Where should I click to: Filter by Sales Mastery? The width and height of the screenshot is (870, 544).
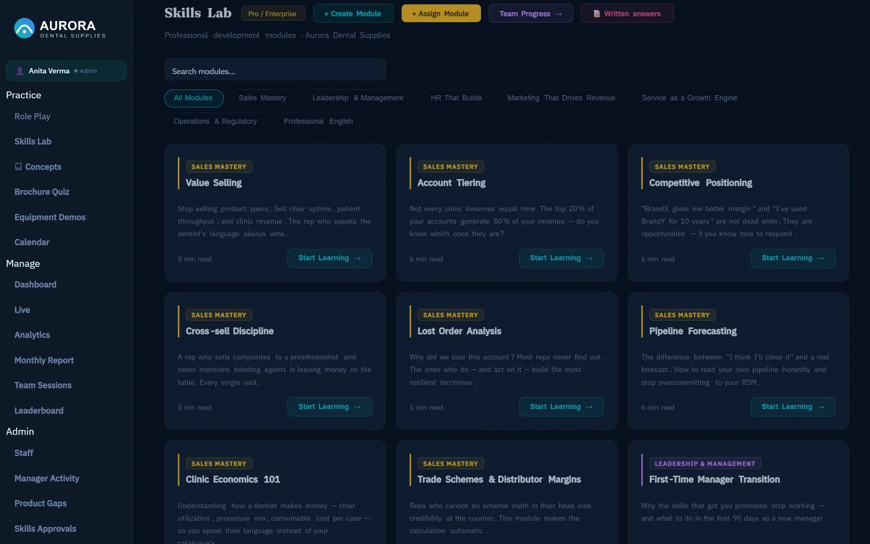pos(263,98)
